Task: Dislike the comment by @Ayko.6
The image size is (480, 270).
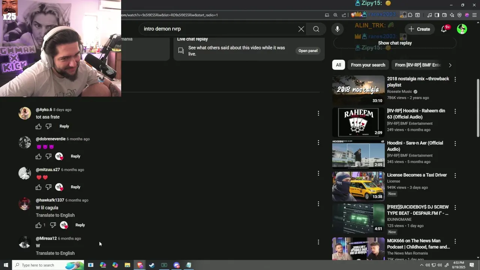Action: 49,126
